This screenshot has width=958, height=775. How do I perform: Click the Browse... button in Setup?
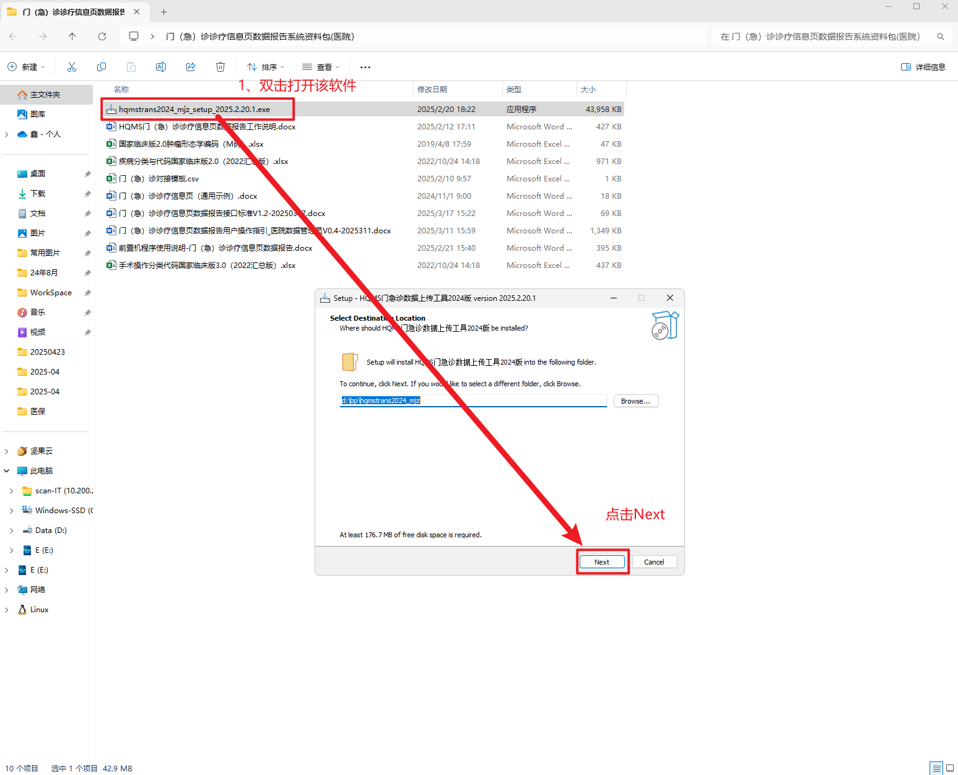(635, 401)
